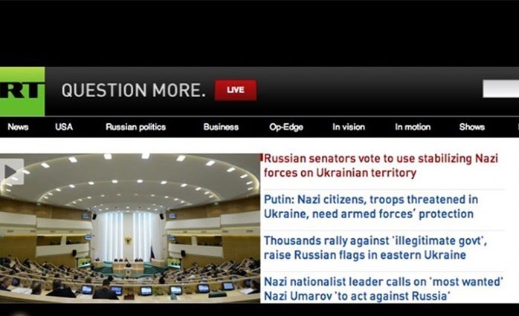The width and height of the screenshot is (519, 316).
Task: Open the In motion section
Action: 413,127
